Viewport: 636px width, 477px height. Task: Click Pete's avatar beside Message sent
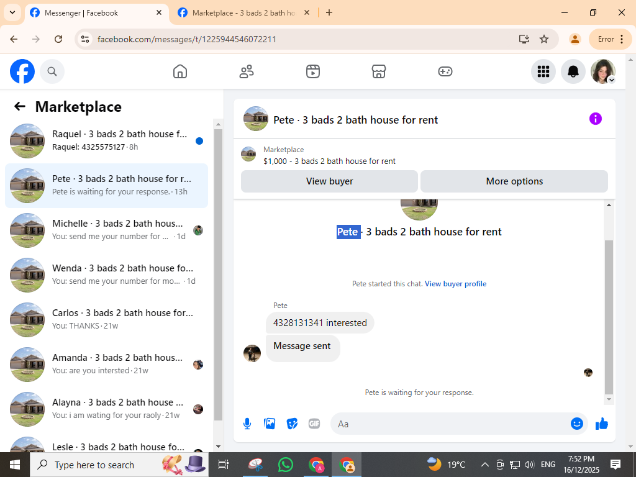pos(252,353)
